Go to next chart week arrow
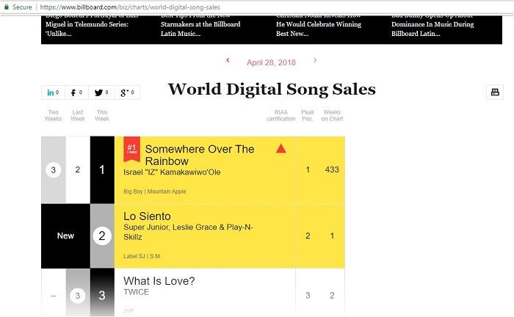The image size is (514, 317). tap(315, 60)
